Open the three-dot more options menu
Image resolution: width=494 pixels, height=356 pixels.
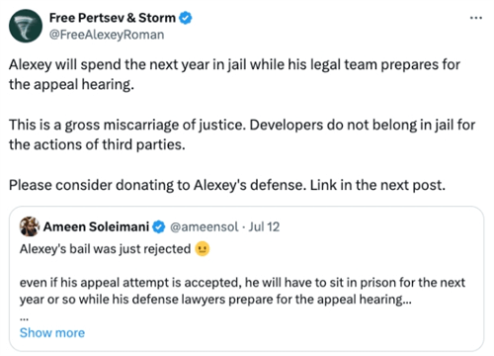tap(476, 18)
